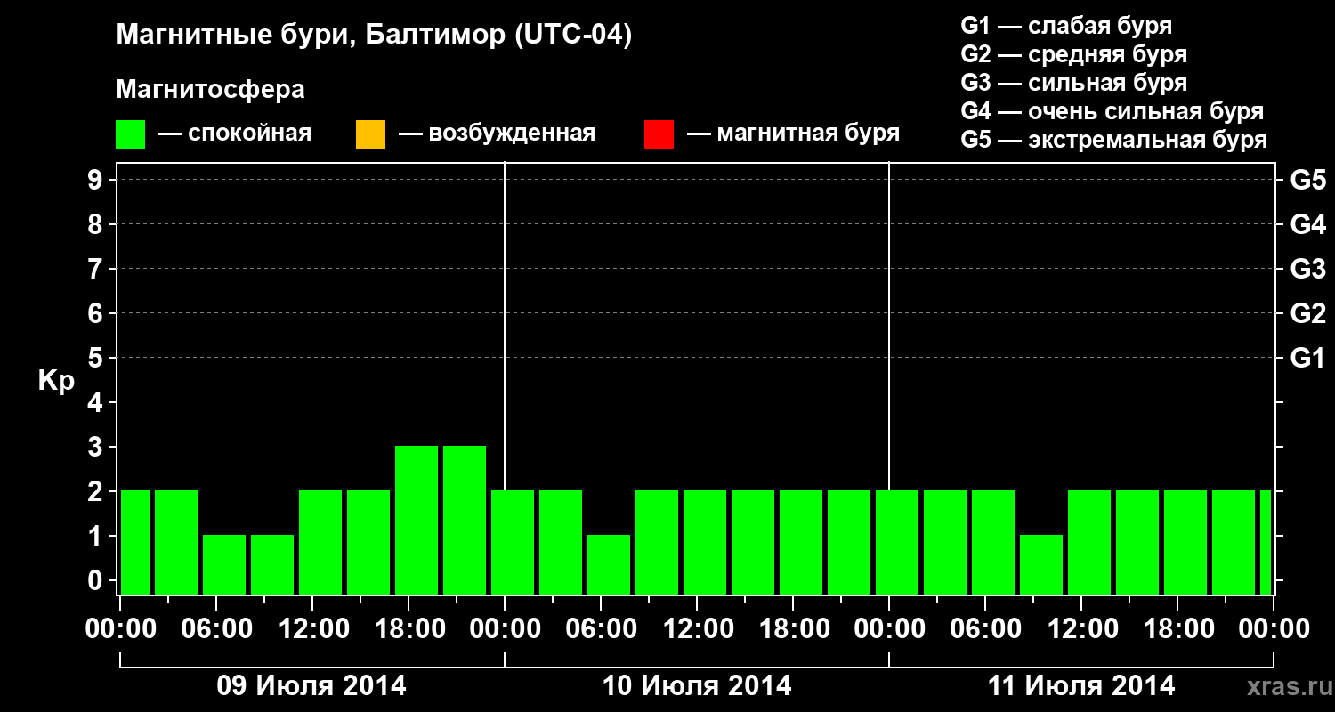Screen dimensions: 1335x712
Task: Click the '— возбужденная' legend label
Action: pyautogui.click(x=497, y=133)
